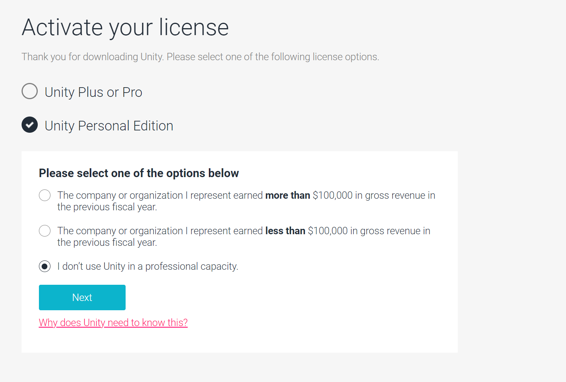Click "$100,000" in the more-than revenue option
The width and height of the screenshot is (566, 382).
[333, 195]
